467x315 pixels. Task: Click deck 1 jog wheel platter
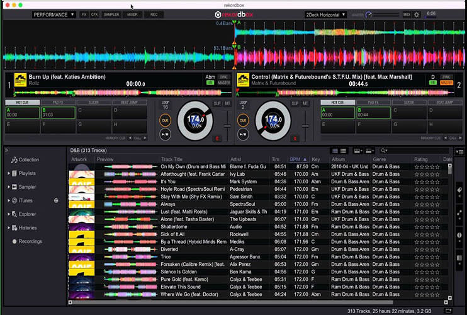[194, 121]
